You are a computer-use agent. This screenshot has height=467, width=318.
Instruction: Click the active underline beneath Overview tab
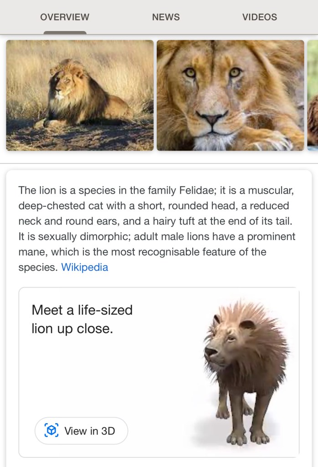click(x=65, y=32)
